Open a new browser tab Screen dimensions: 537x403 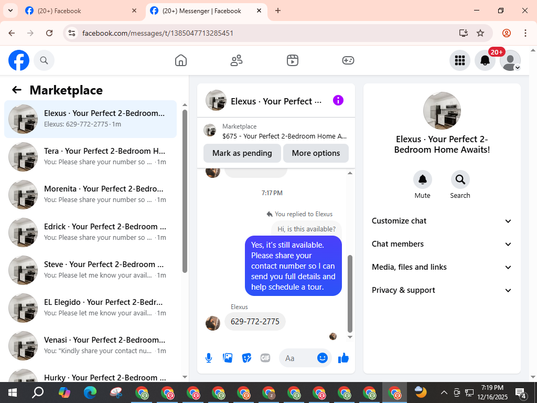pos(278,10)
